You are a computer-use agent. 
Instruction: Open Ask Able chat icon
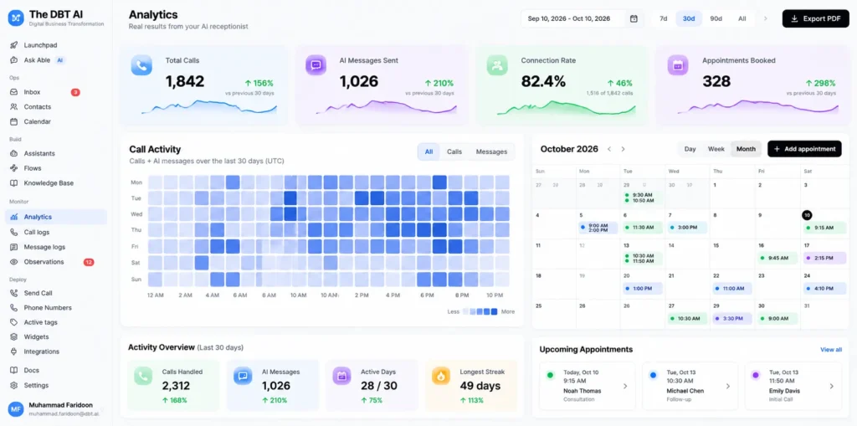14,60
